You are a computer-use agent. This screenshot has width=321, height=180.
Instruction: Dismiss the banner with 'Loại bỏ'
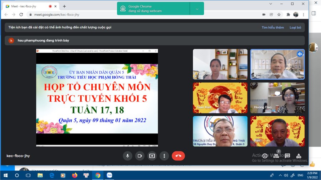[295, 27]
